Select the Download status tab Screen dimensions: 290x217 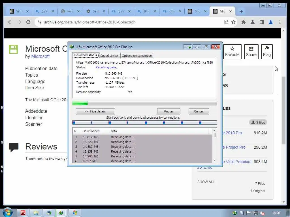[86, 55]
